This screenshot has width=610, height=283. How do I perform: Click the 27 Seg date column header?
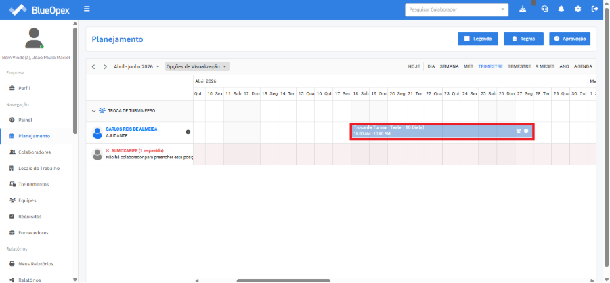[524, 94]
